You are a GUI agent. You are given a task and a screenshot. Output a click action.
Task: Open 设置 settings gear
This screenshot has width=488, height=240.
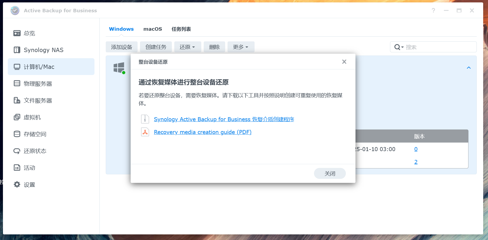tap(17, 184)
